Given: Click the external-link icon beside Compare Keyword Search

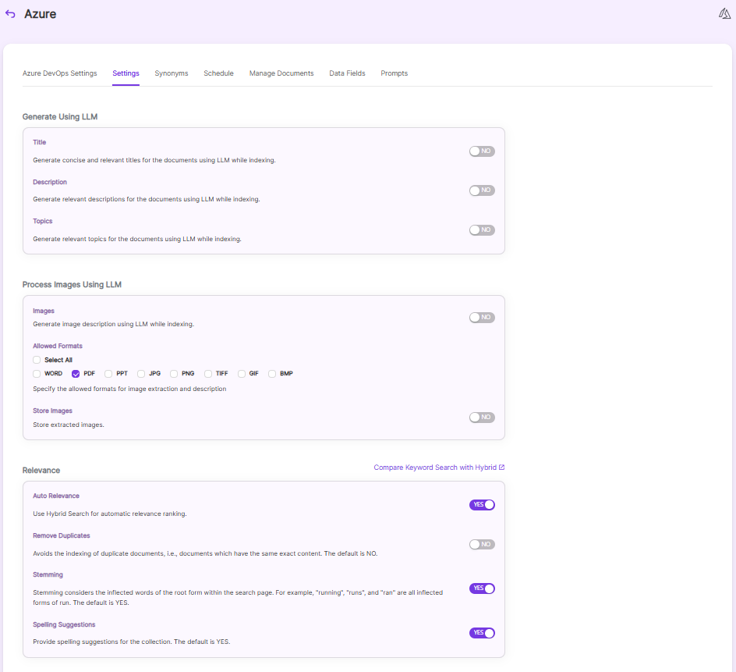Looking at the screenshot, I should pyautogui.click(x=502, y=467).
